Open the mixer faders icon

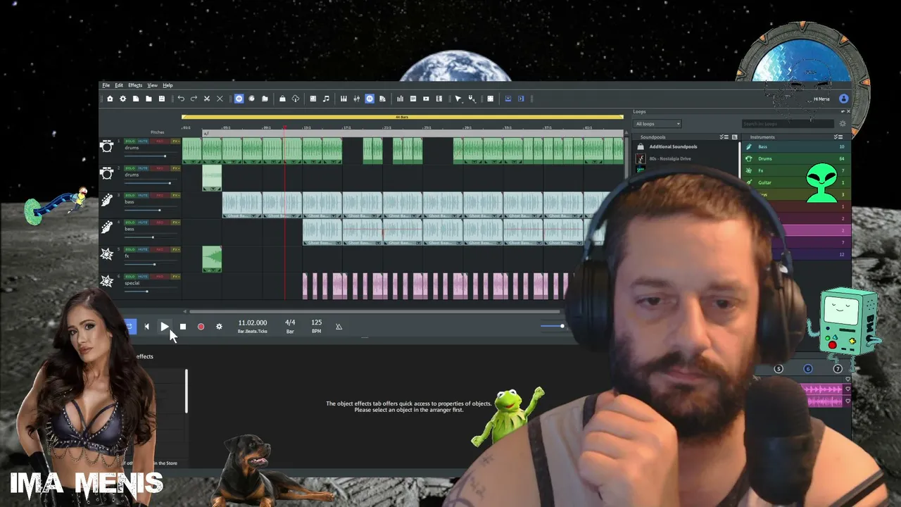click(x=357, y=99)
